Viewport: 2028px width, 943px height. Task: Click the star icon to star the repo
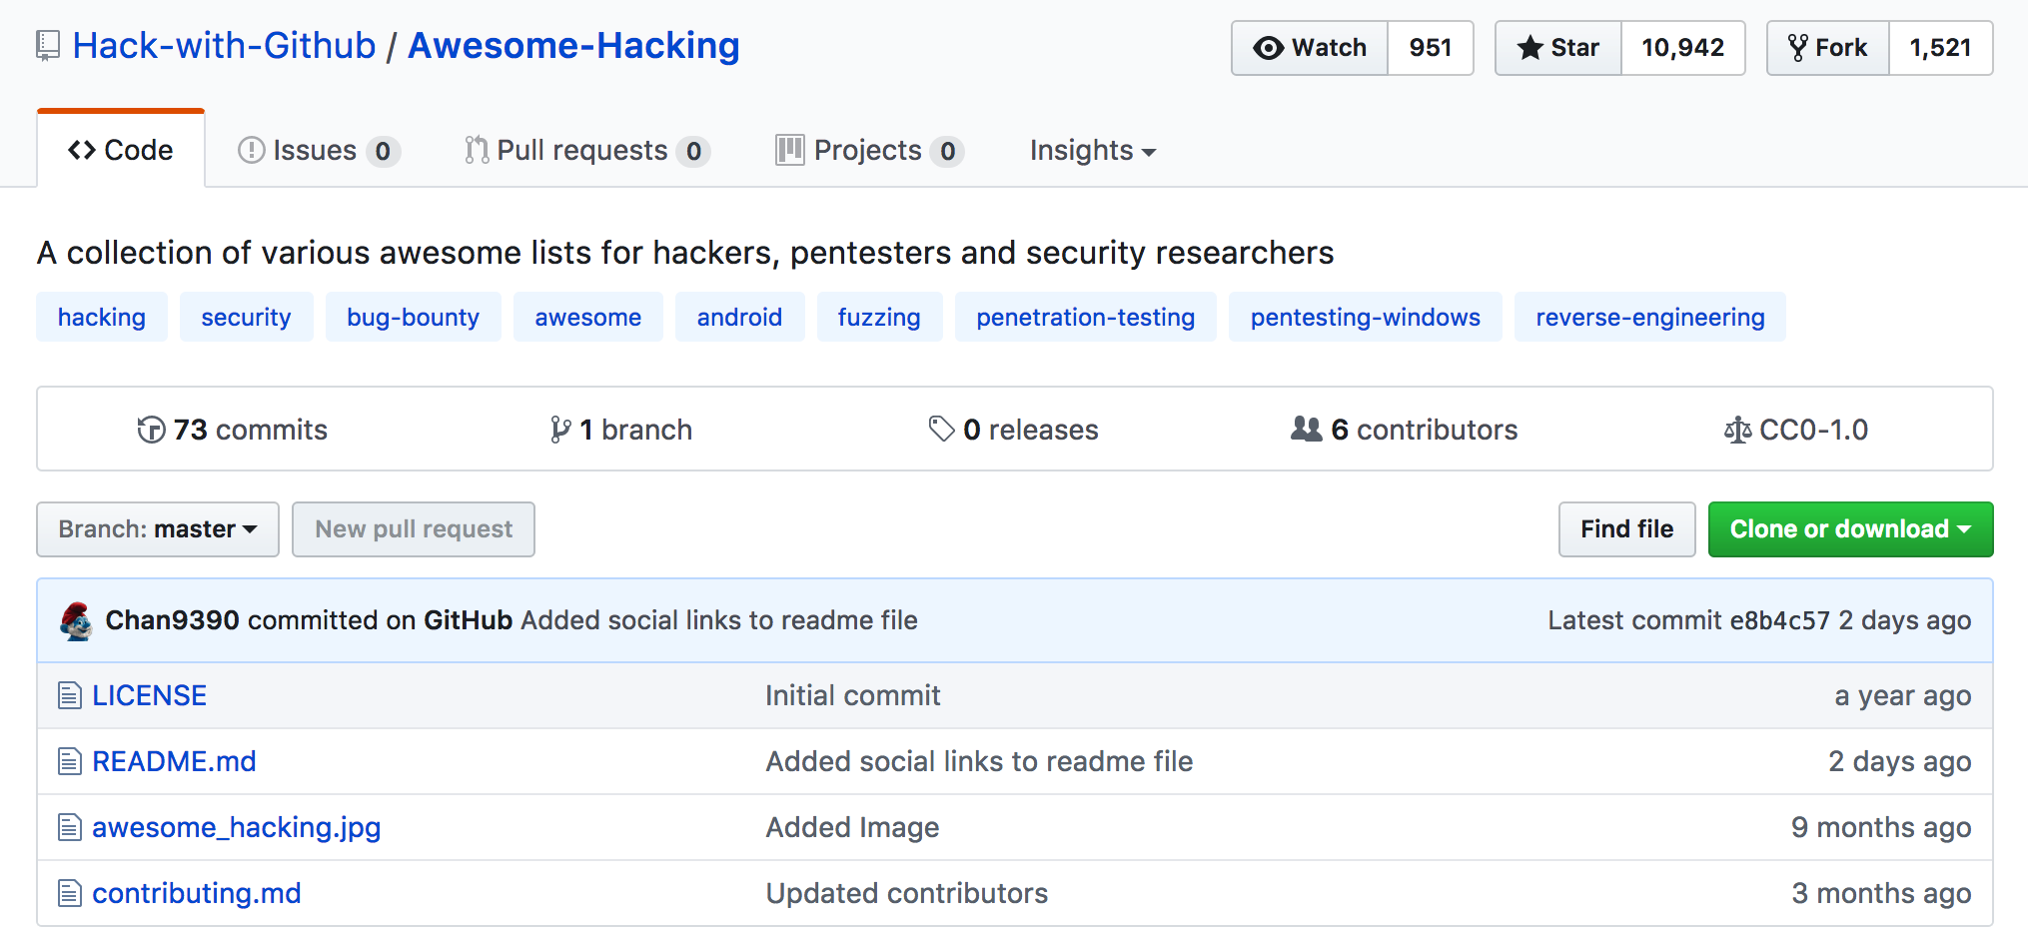pyautogui.click(x=1528, y=47)
